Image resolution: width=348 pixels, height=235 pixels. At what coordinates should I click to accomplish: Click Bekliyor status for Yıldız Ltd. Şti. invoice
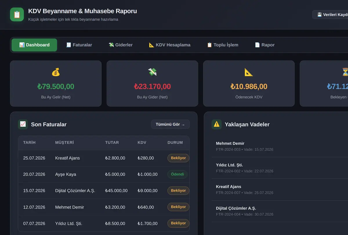pyautogui.click(x=178, y=223)
